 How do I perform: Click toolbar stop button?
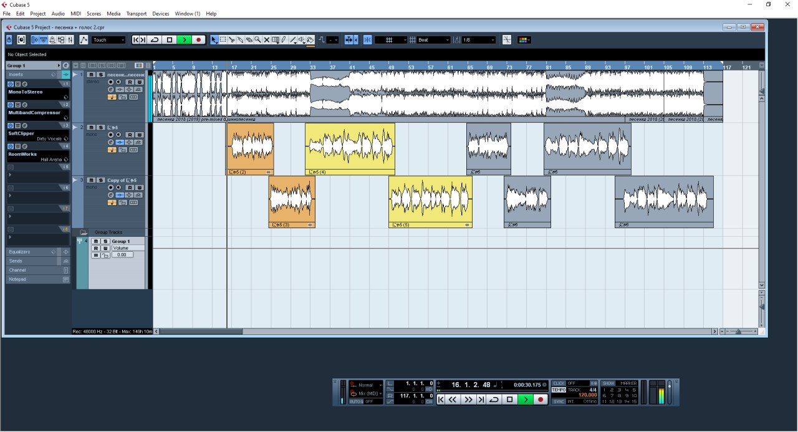click(170, 40)
